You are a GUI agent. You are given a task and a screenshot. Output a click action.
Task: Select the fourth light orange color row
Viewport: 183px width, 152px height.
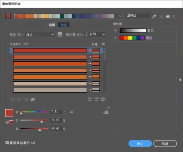pyautogui.click(x=50, y=70)
